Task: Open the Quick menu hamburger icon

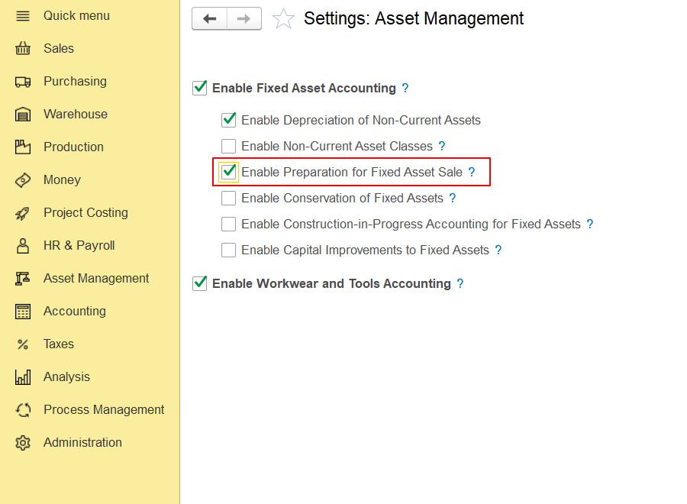Action: [x=23, y=16]
